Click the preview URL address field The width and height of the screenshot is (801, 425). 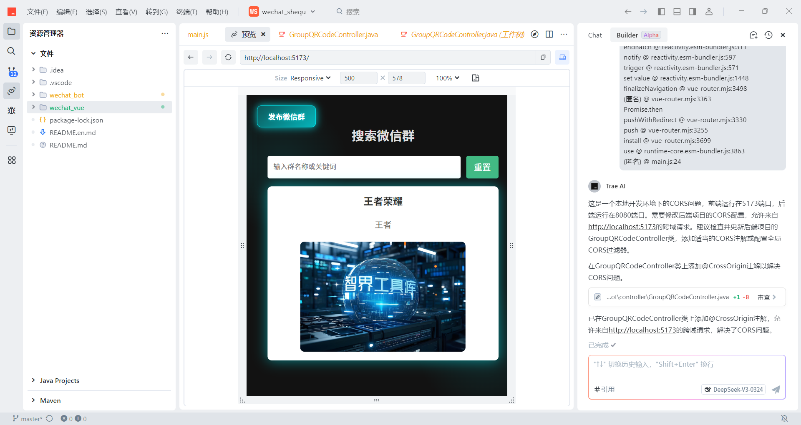coord(387,57)
